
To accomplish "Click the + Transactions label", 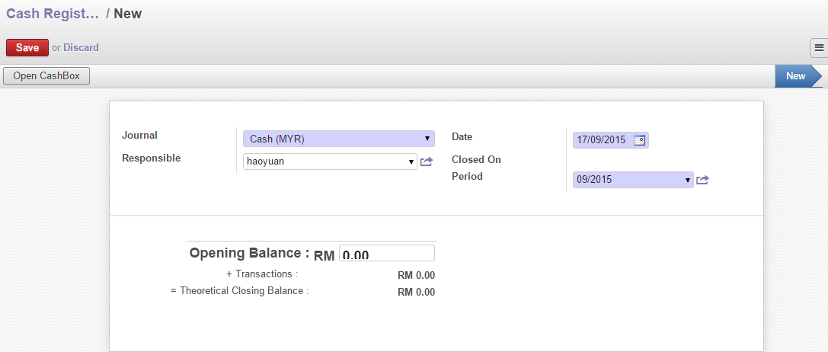I will 262,274.
